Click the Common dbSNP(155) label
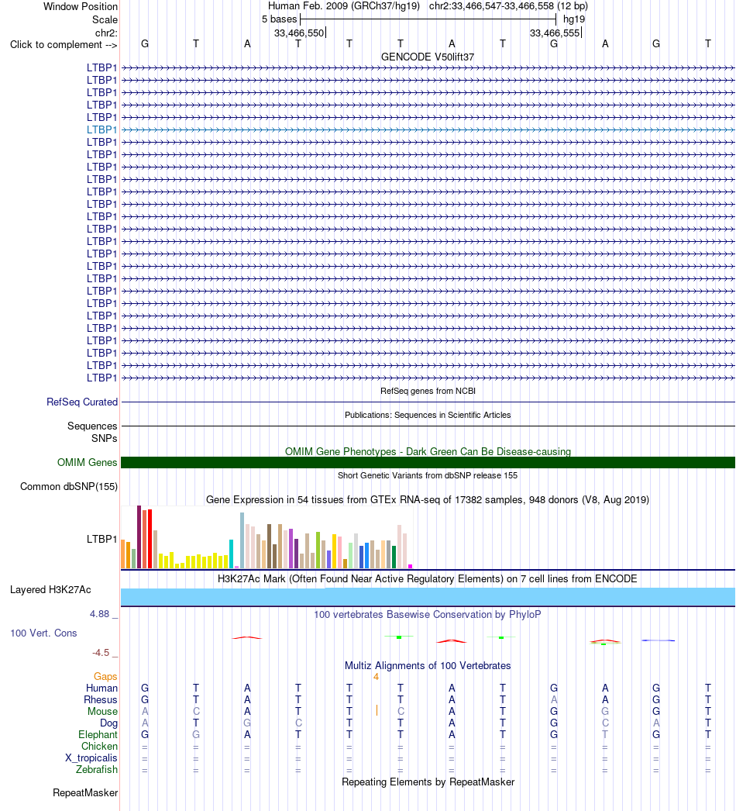The image size is (736, 811). 69,487
